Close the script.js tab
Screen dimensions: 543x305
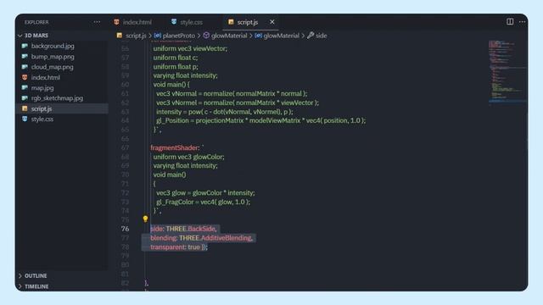pos(272,22)
